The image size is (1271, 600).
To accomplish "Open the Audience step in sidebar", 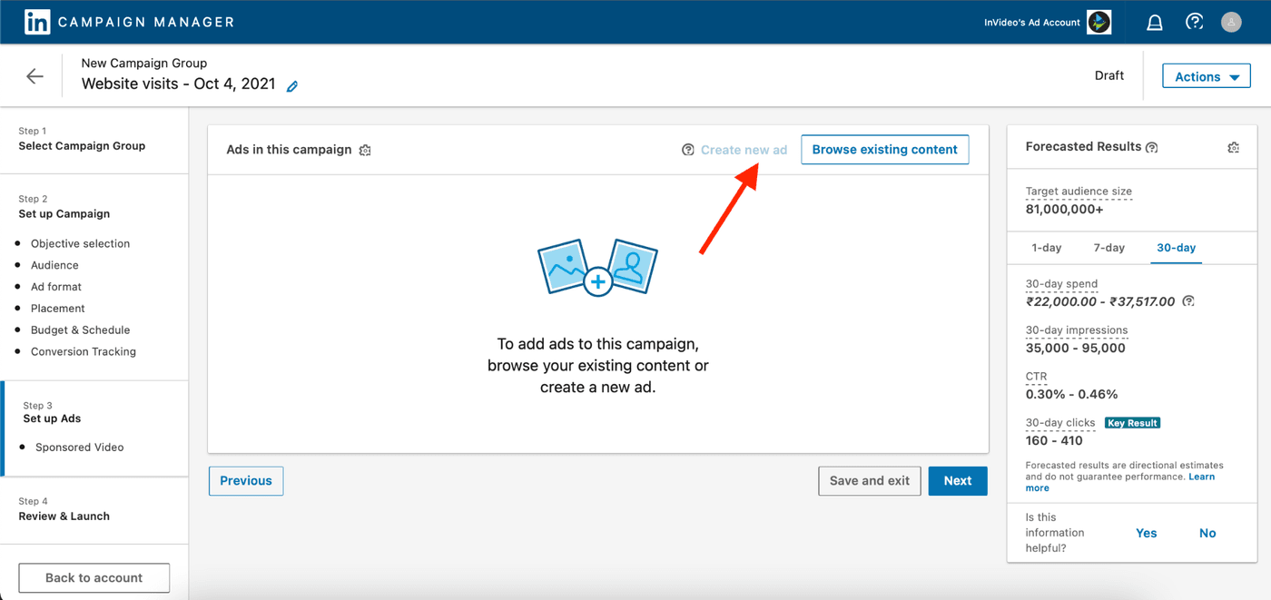I will point(54,264).
